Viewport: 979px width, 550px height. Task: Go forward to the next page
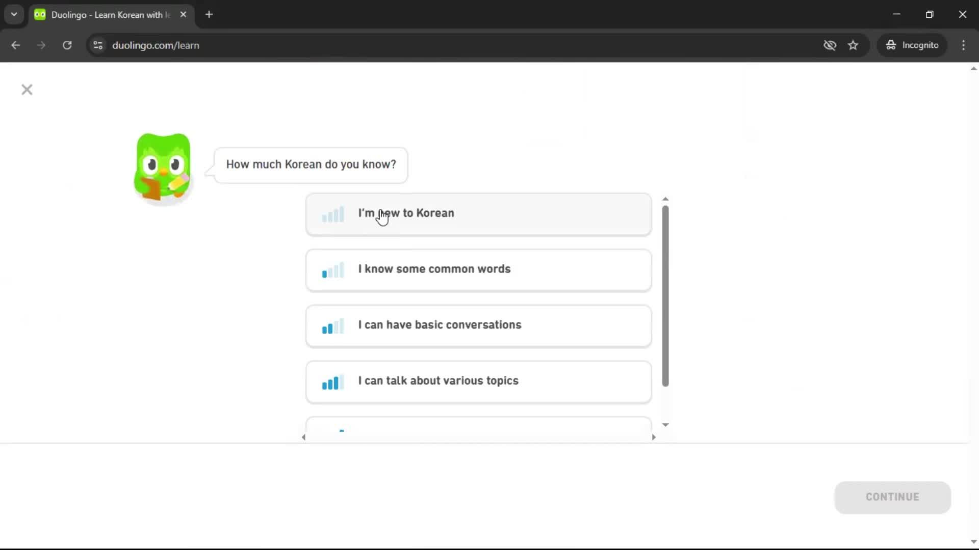(x=41, y=45)
